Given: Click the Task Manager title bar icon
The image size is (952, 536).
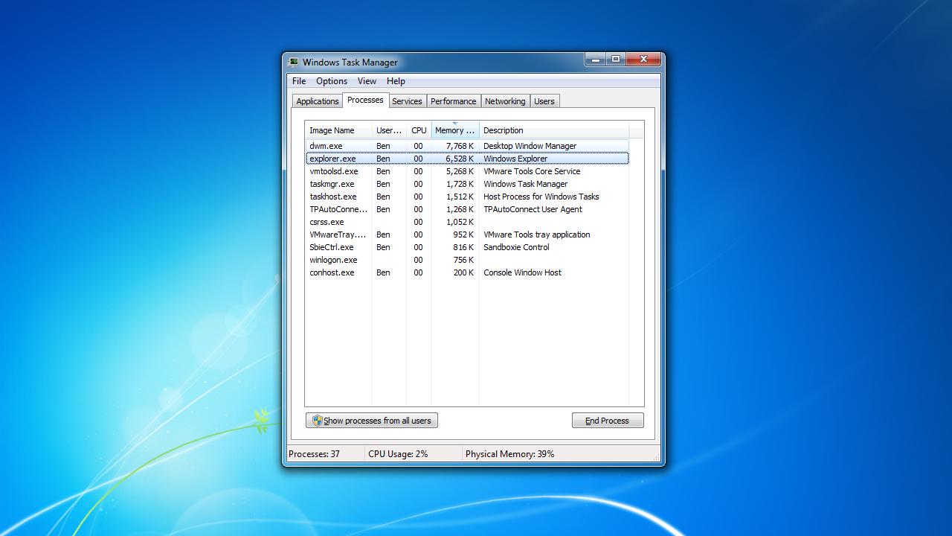Looking at the screenshot, I should [294, 63].
